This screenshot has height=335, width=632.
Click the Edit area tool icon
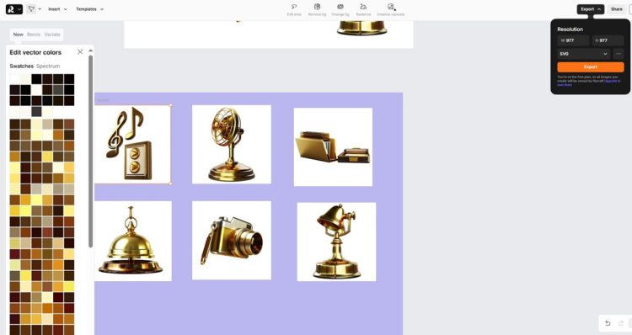click(294, 7)
